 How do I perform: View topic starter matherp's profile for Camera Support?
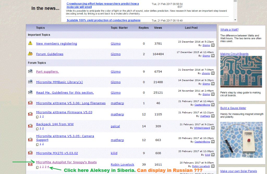point(117,140)
